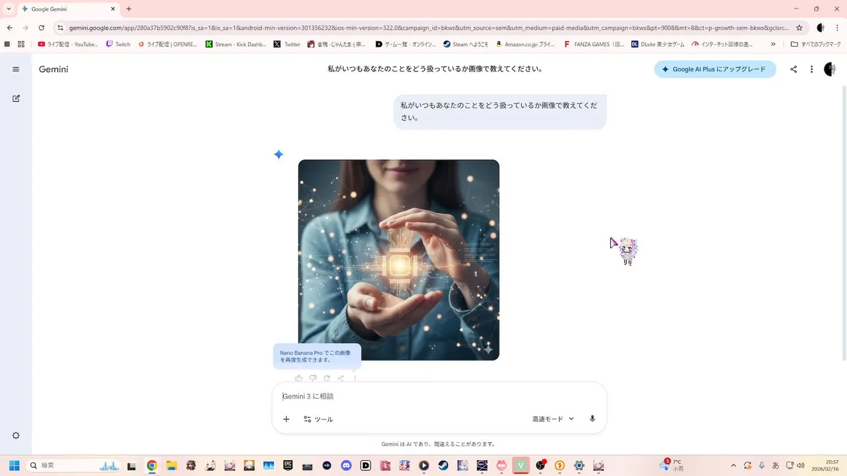The width and height of the screenshot is (847, 476).
Task: Open the ツール tools menu
Action: click(318, 419)
